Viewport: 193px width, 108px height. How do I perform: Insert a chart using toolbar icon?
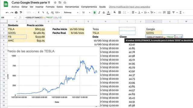[x=169, y=12]
